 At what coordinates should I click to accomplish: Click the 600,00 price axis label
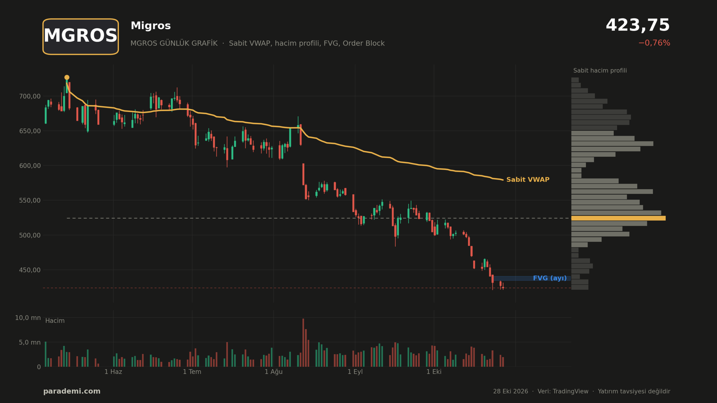pyautogui.click(x=30, y=166)
